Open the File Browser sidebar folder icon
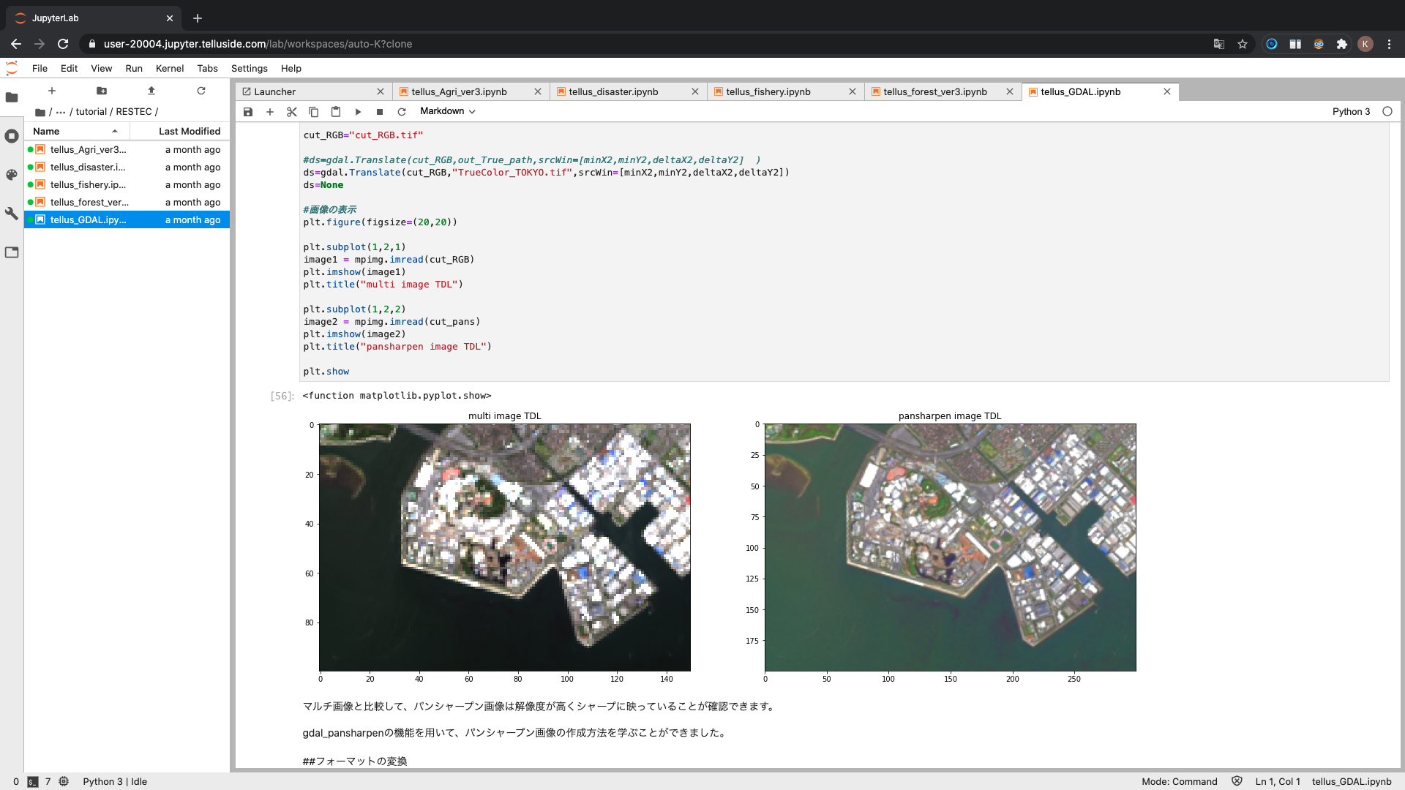1405x790 pixels. click(12, 97)
